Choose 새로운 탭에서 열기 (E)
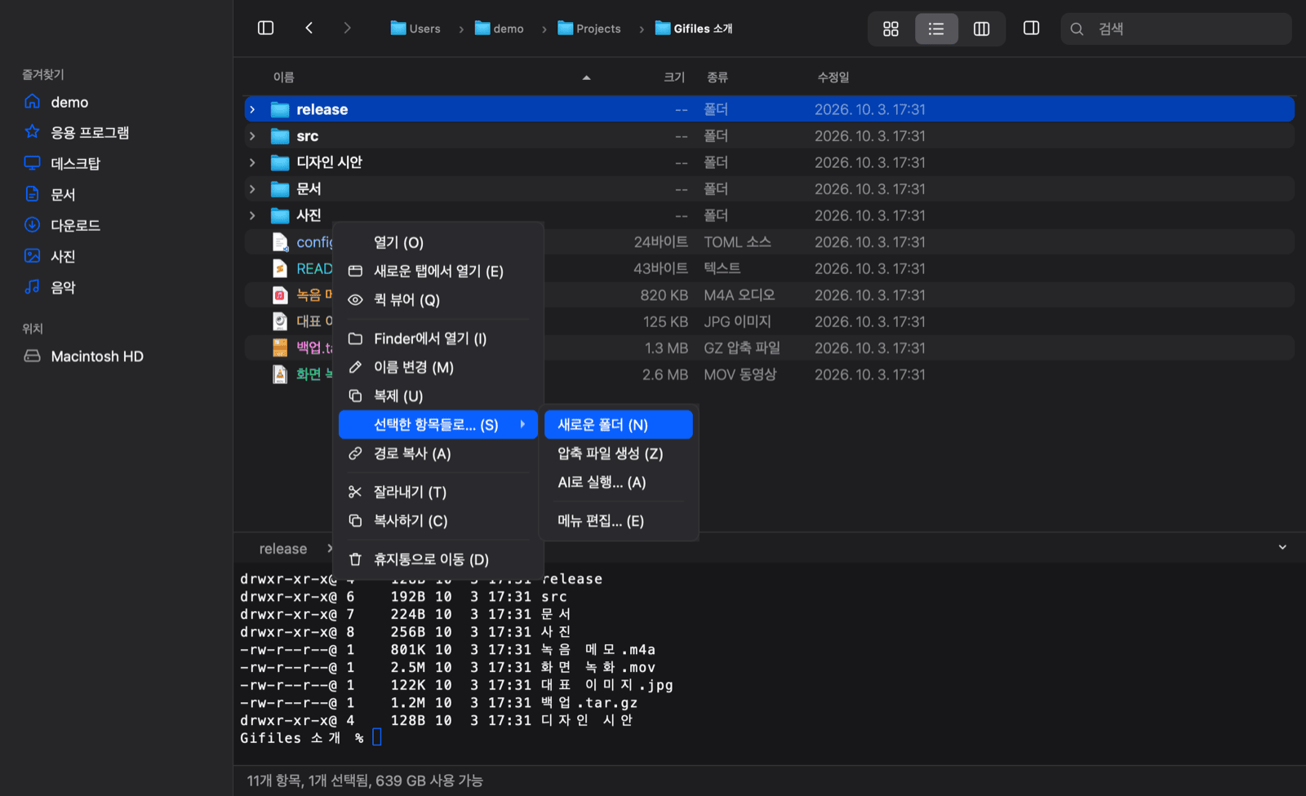This screenshot has height=796, width=1306. [x=438, y=271]
